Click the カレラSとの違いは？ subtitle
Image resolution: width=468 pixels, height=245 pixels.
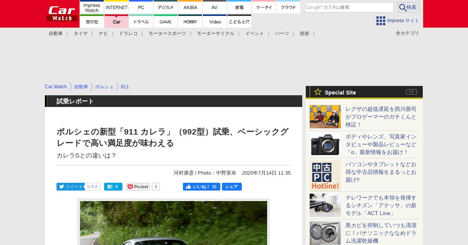pyautogui.click(x=87, y=156)
